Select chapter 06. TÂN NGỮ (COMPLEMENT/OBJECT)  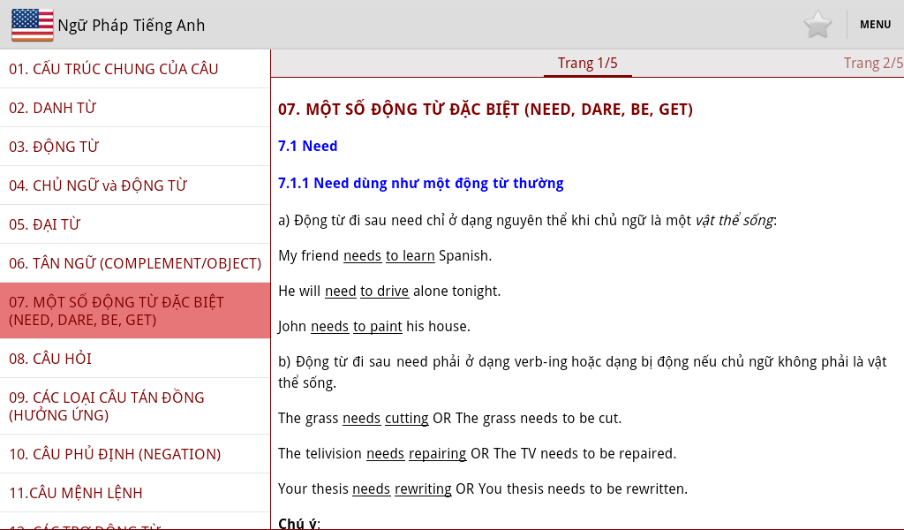135,263
